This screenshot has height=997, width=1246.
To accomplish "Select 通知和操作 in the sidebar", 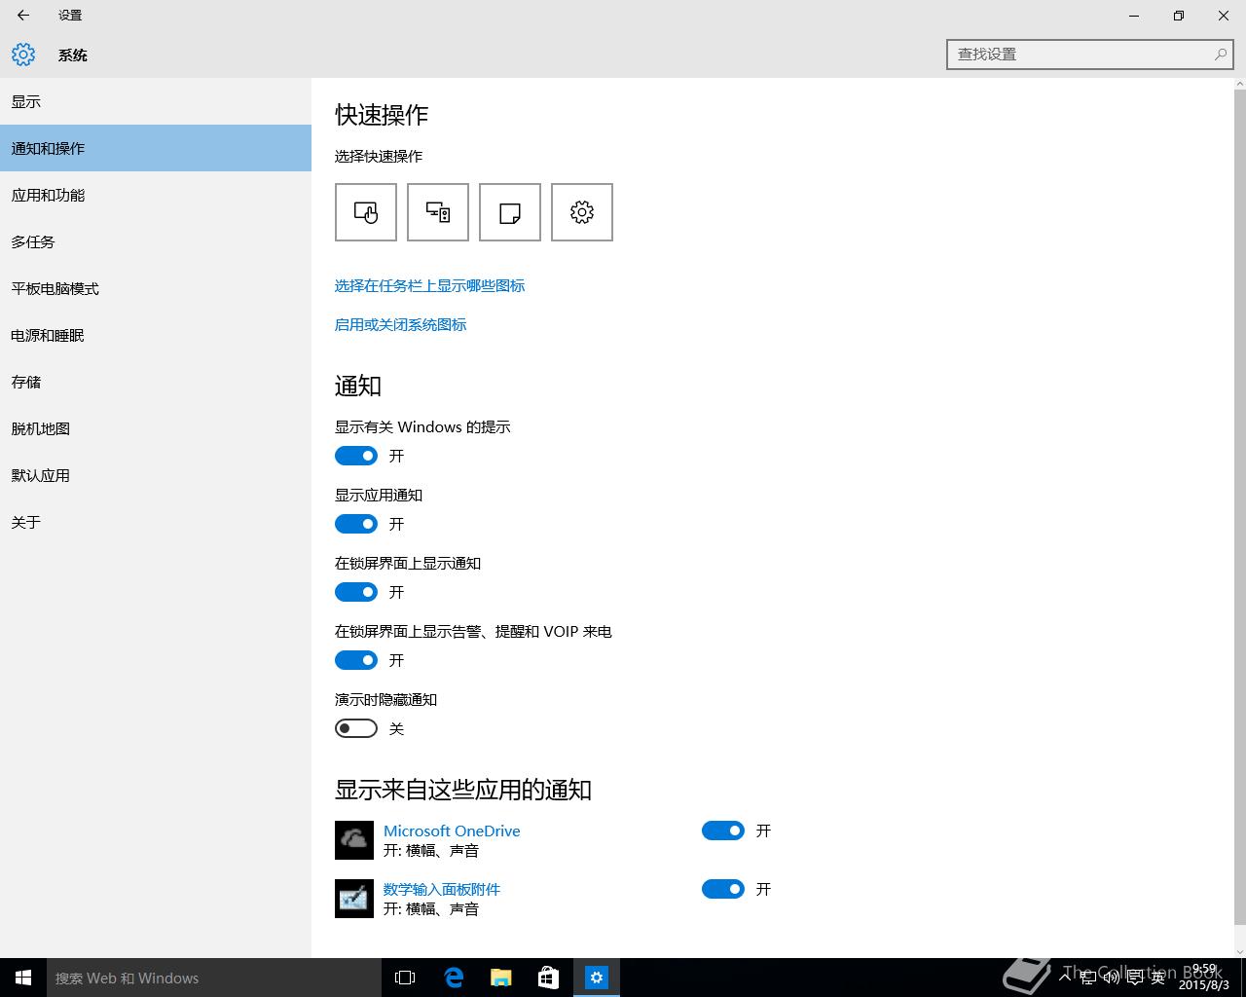I will click(x=156, y=148).
